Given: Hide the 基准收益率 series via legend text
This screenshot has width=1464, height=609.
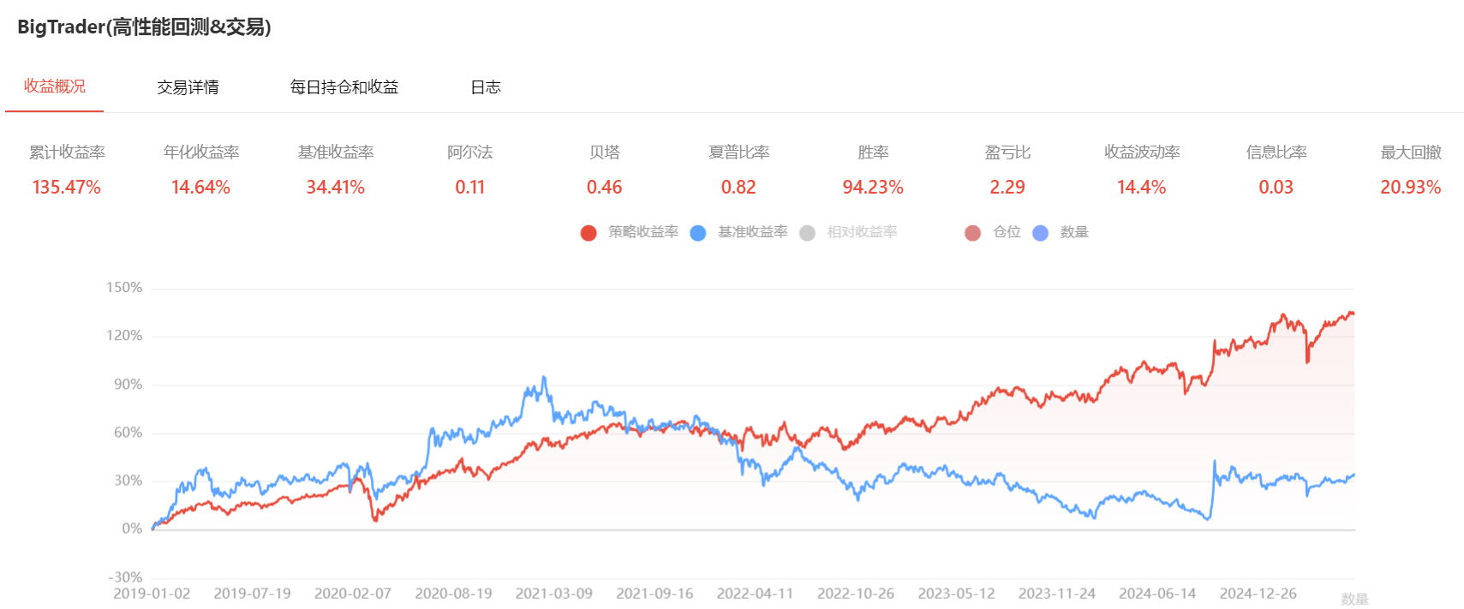Looking at the screenshot, I should click(x=752, y=232).
